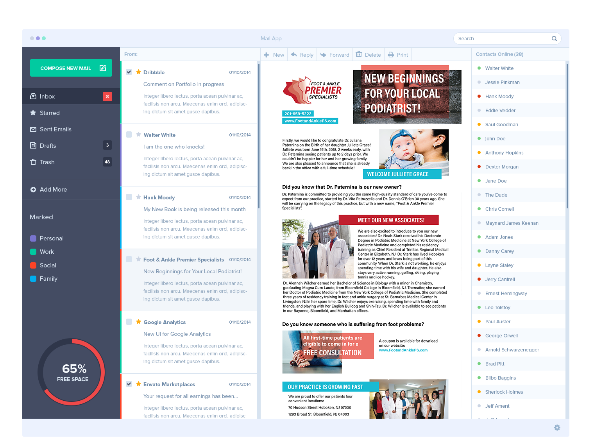594x448 pixels.
Task: Click the New plus icon in toolbar
Action: coord(266,55)
